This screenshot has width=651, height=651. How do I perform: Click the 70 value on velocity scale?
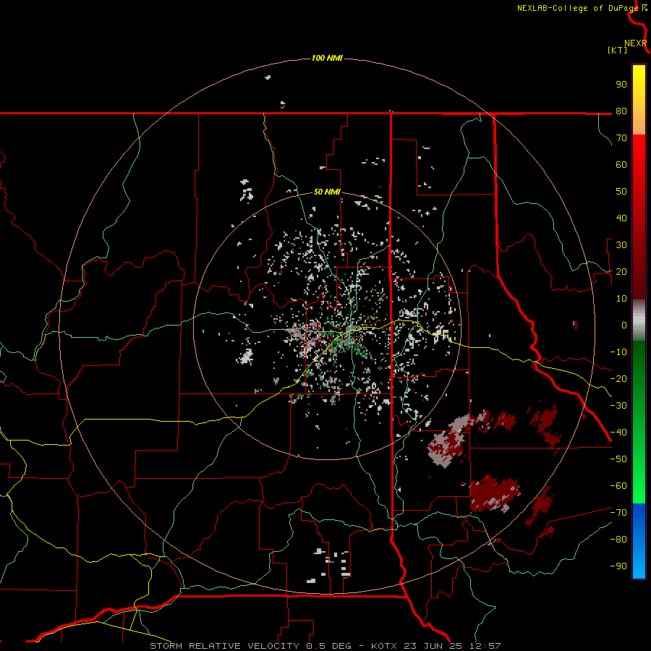coord(621,138)
